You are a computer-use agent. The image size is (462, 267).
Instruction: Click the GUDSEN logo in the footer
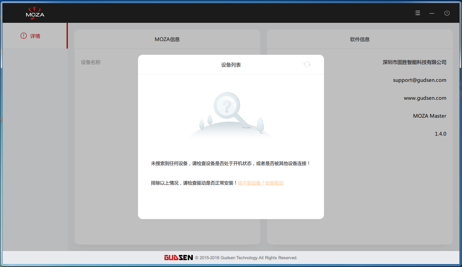[x=178, y=258]
